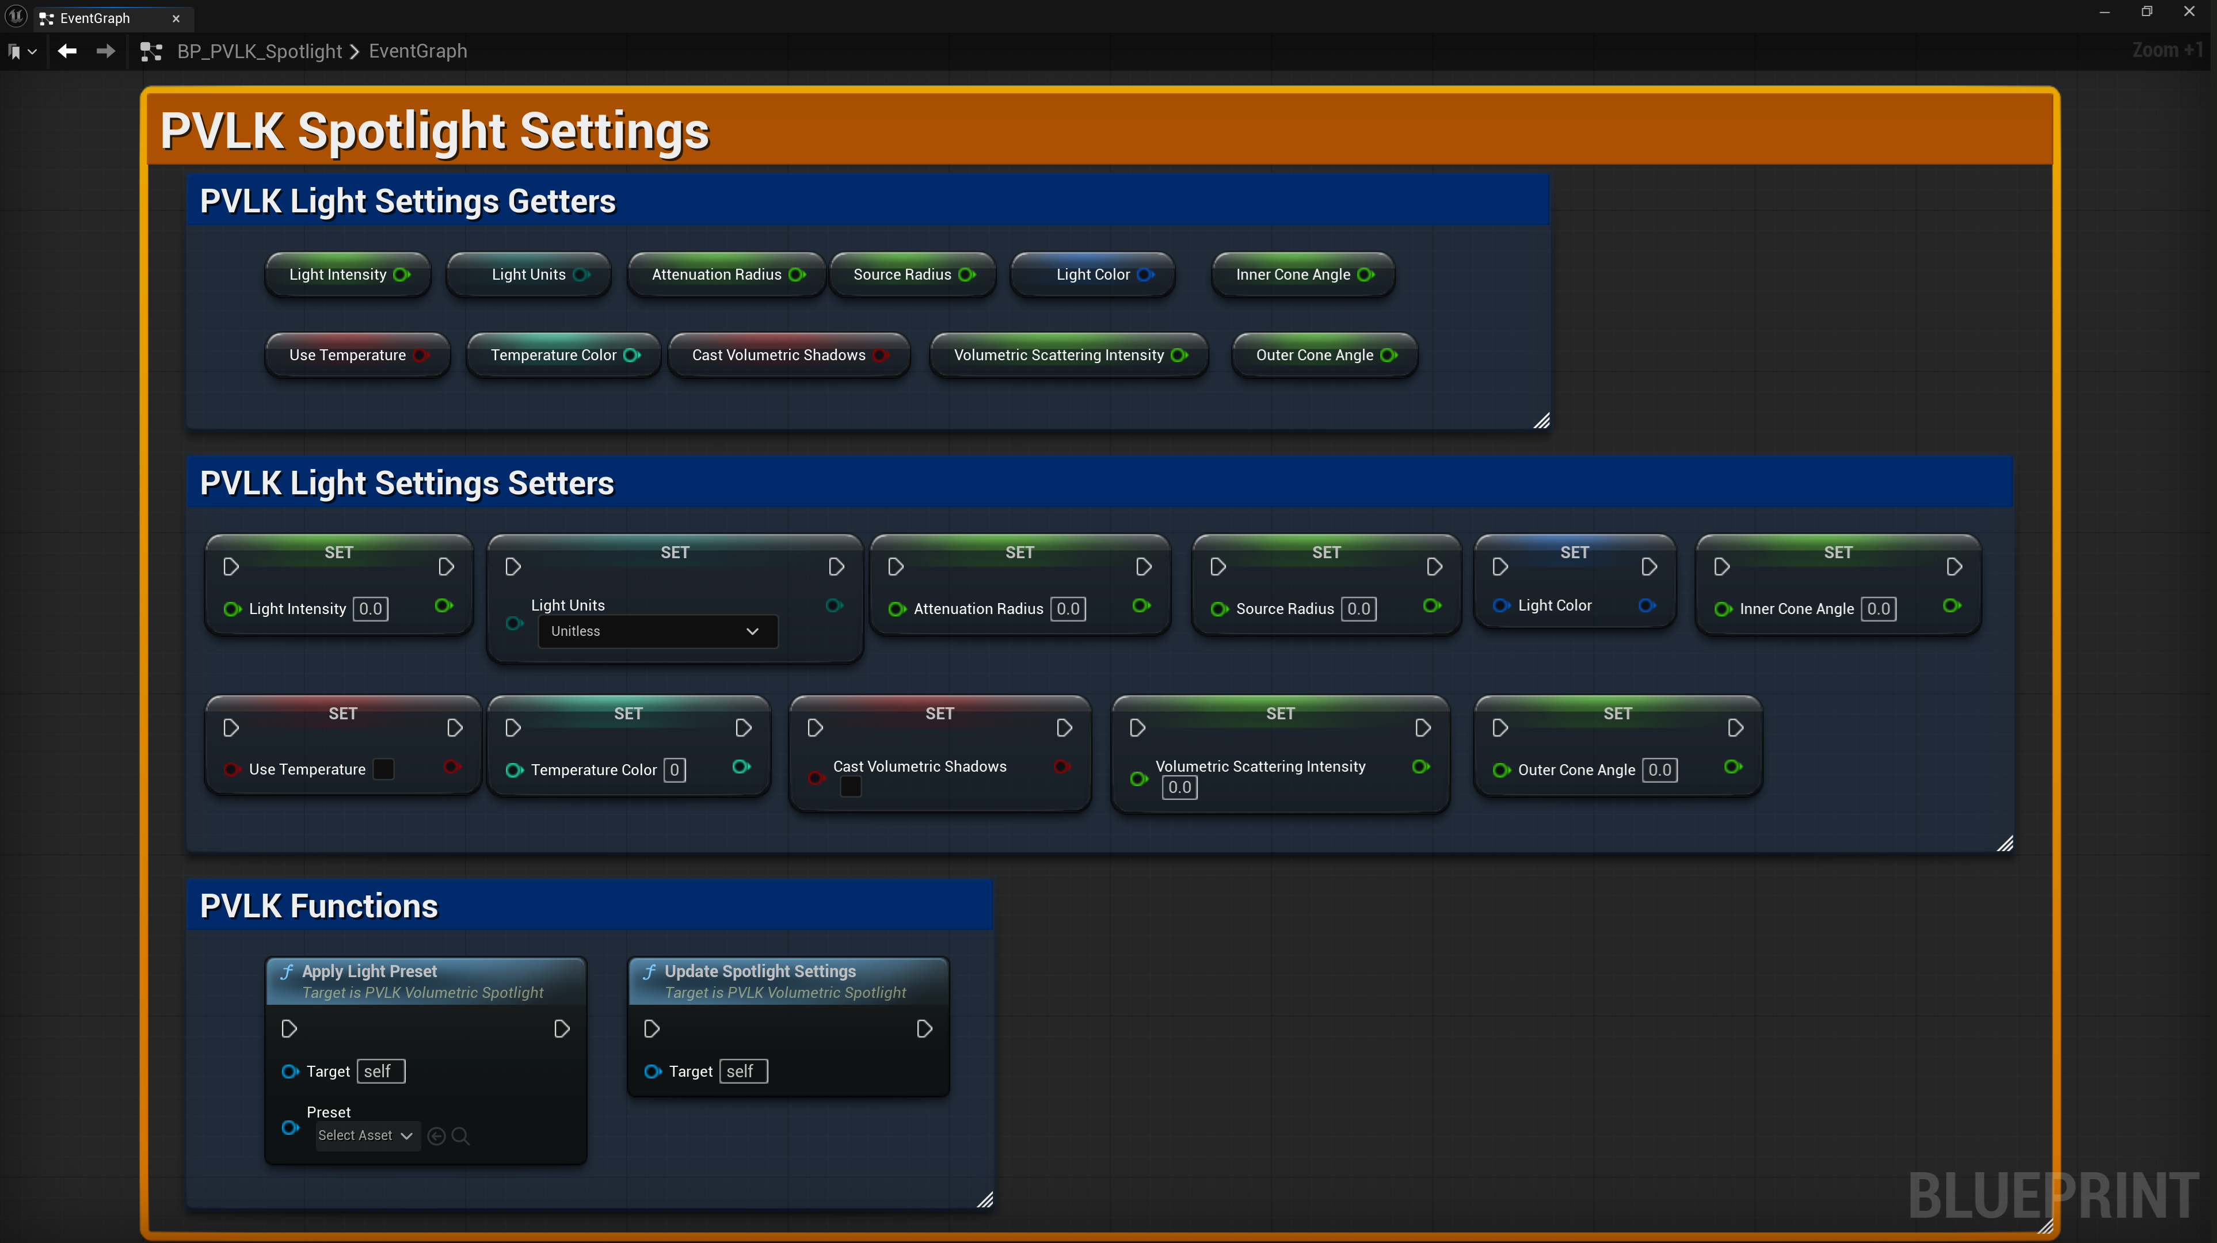Click the Light Units getter output pin

click(582, 274)
